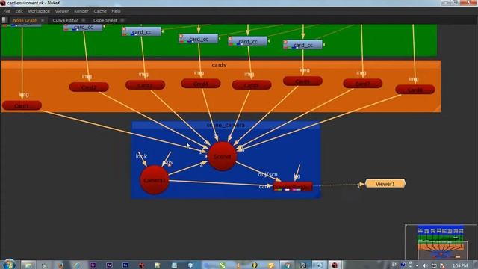The width and height of the screenshot is (478, 269).
Task: Select the Card6 node
Action: (x=302, y=81)
